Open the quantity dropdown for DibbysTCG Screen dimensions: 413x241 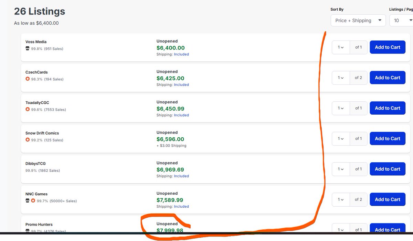click(341, 169)
